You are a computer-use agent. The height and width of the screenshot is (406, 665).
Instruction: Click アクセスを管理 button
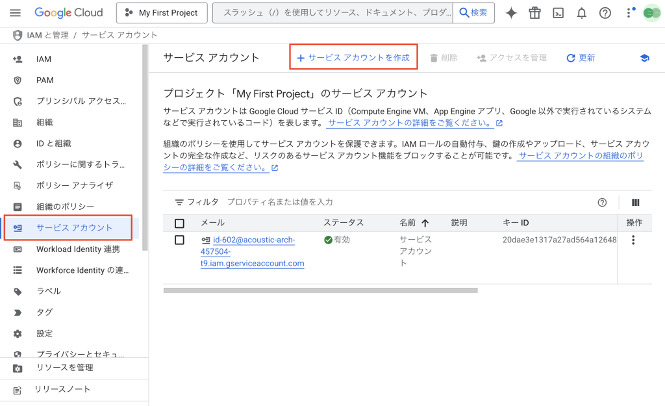click(x=512, y=58)
